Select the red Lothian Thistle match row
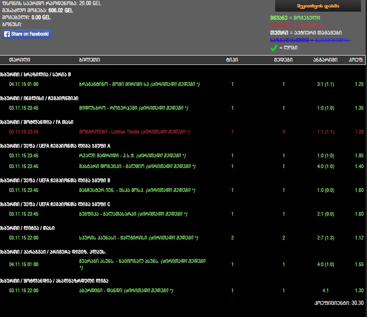This screenshot has width=367, height=317. click(x=134, y=132)
